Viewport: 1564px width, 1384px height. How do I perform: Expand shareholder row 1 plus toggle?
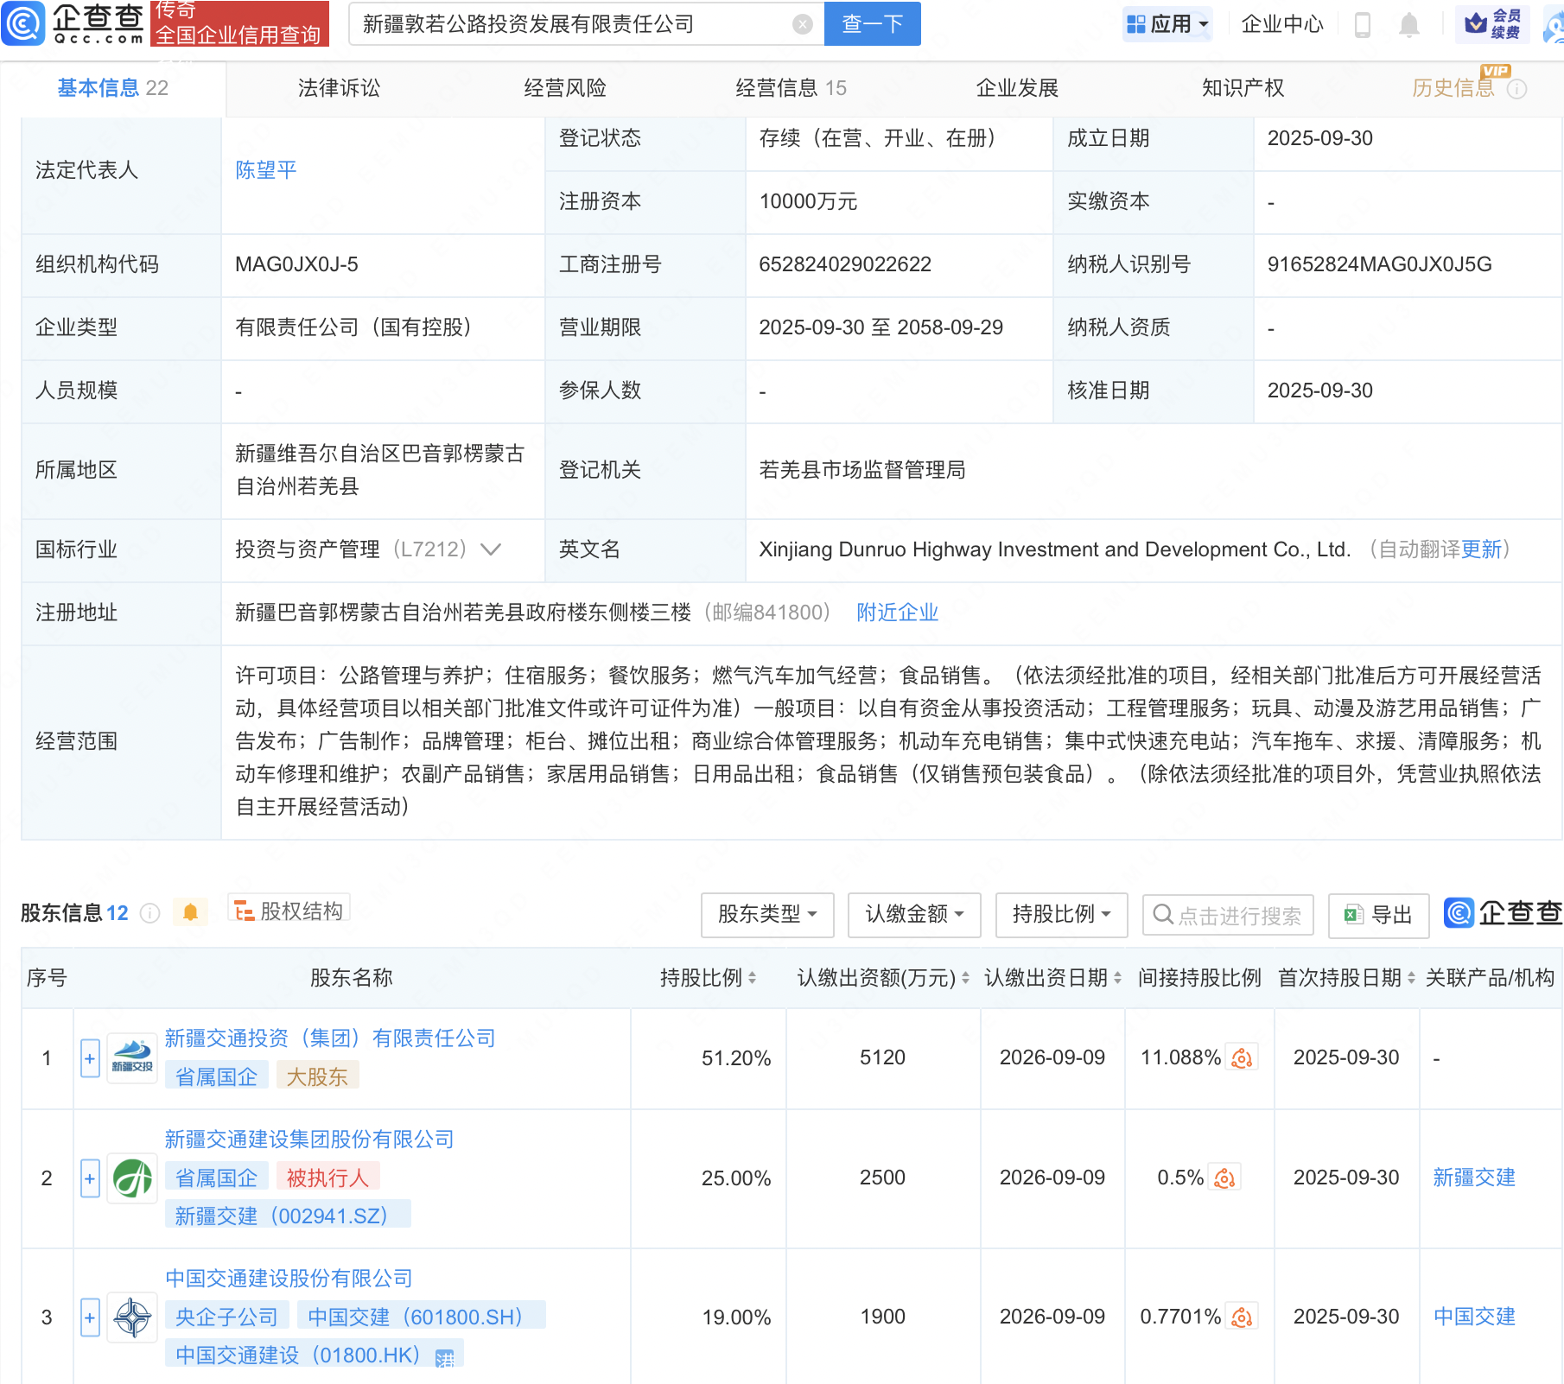pyautogui.click(x=90, y=1058)
